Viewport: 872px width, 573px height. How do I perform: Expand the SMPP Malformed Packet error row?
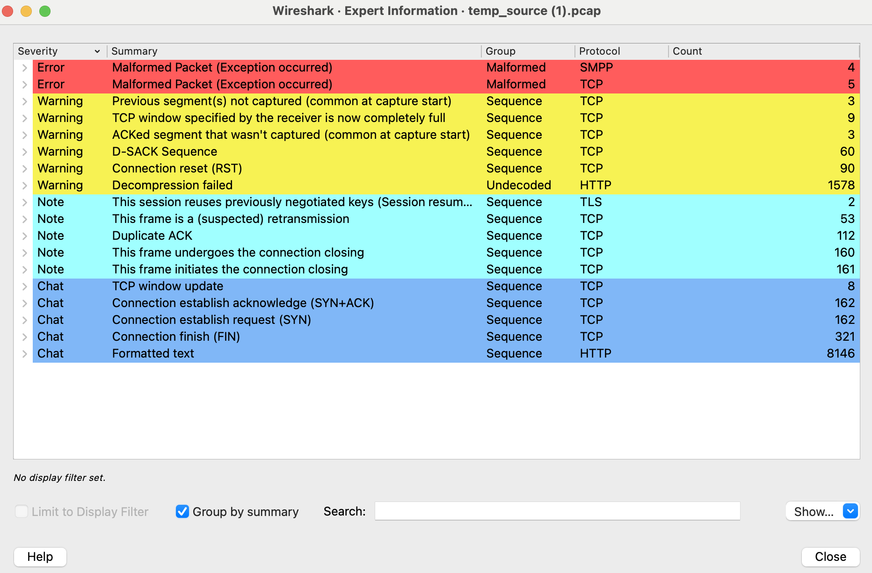[25, 68]
